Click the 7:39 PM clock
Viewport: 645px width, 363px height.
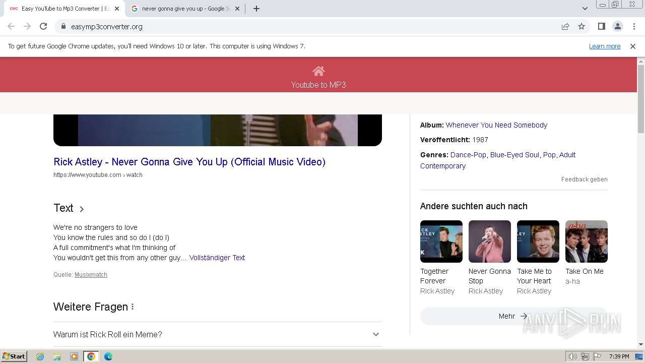point(619,356)
